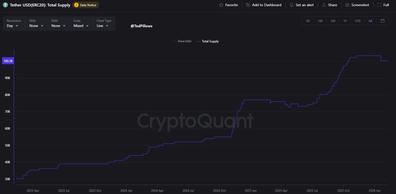Click the 2024 Apr x-axis label

pos(157,190)
